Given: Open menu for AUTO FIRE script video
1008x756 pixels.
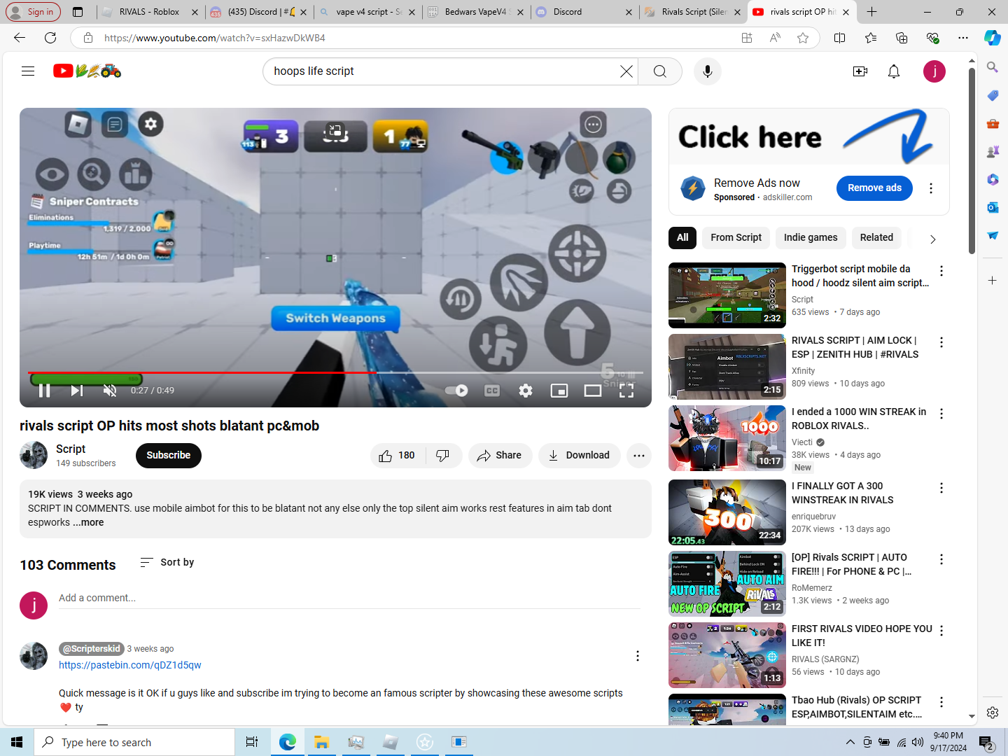Looking at the screenshot, I should (x=941, y=559).
